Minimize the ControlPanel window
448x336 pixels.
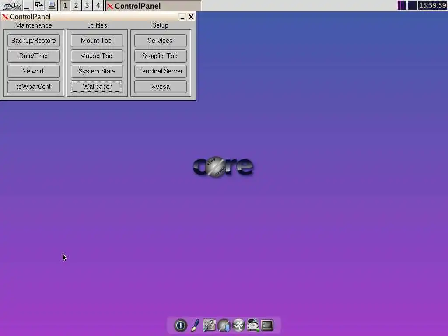coord(182,17)
